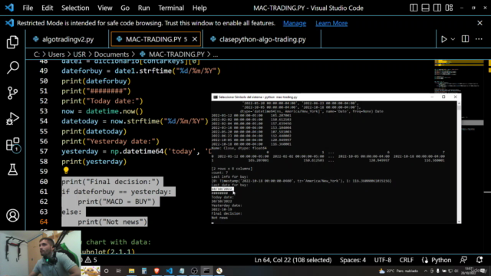Place the cursor on print("MACD = BUY")

[117, 202]
